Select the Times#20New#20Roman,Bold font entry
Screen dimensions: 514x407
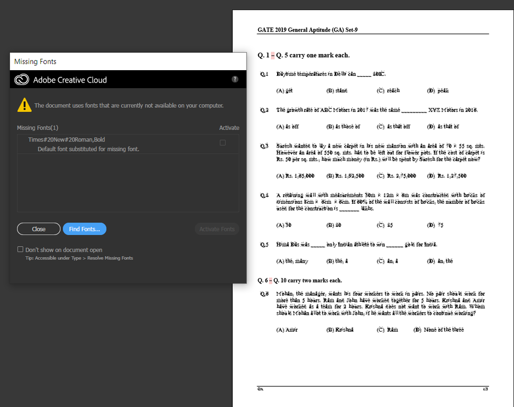coord(66,139)
